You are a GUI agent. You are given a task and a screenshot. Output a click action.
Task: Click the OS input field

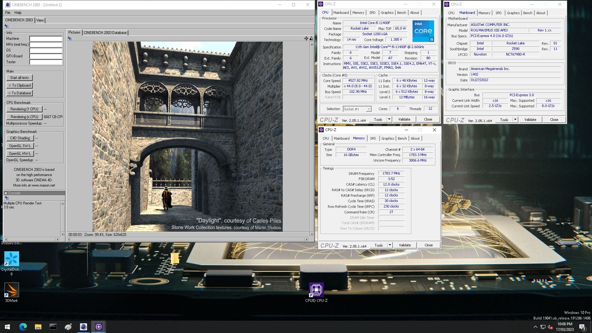click(x=46, y=50)
